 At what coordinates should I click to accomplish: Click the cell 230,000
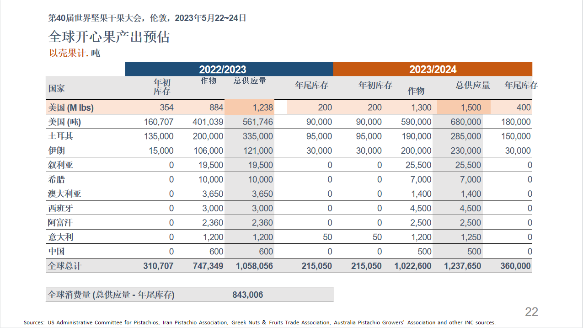466,151
